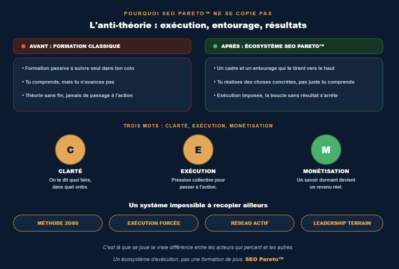
Task: Click the red dot beside AVANT
Action: click(23, 46)
